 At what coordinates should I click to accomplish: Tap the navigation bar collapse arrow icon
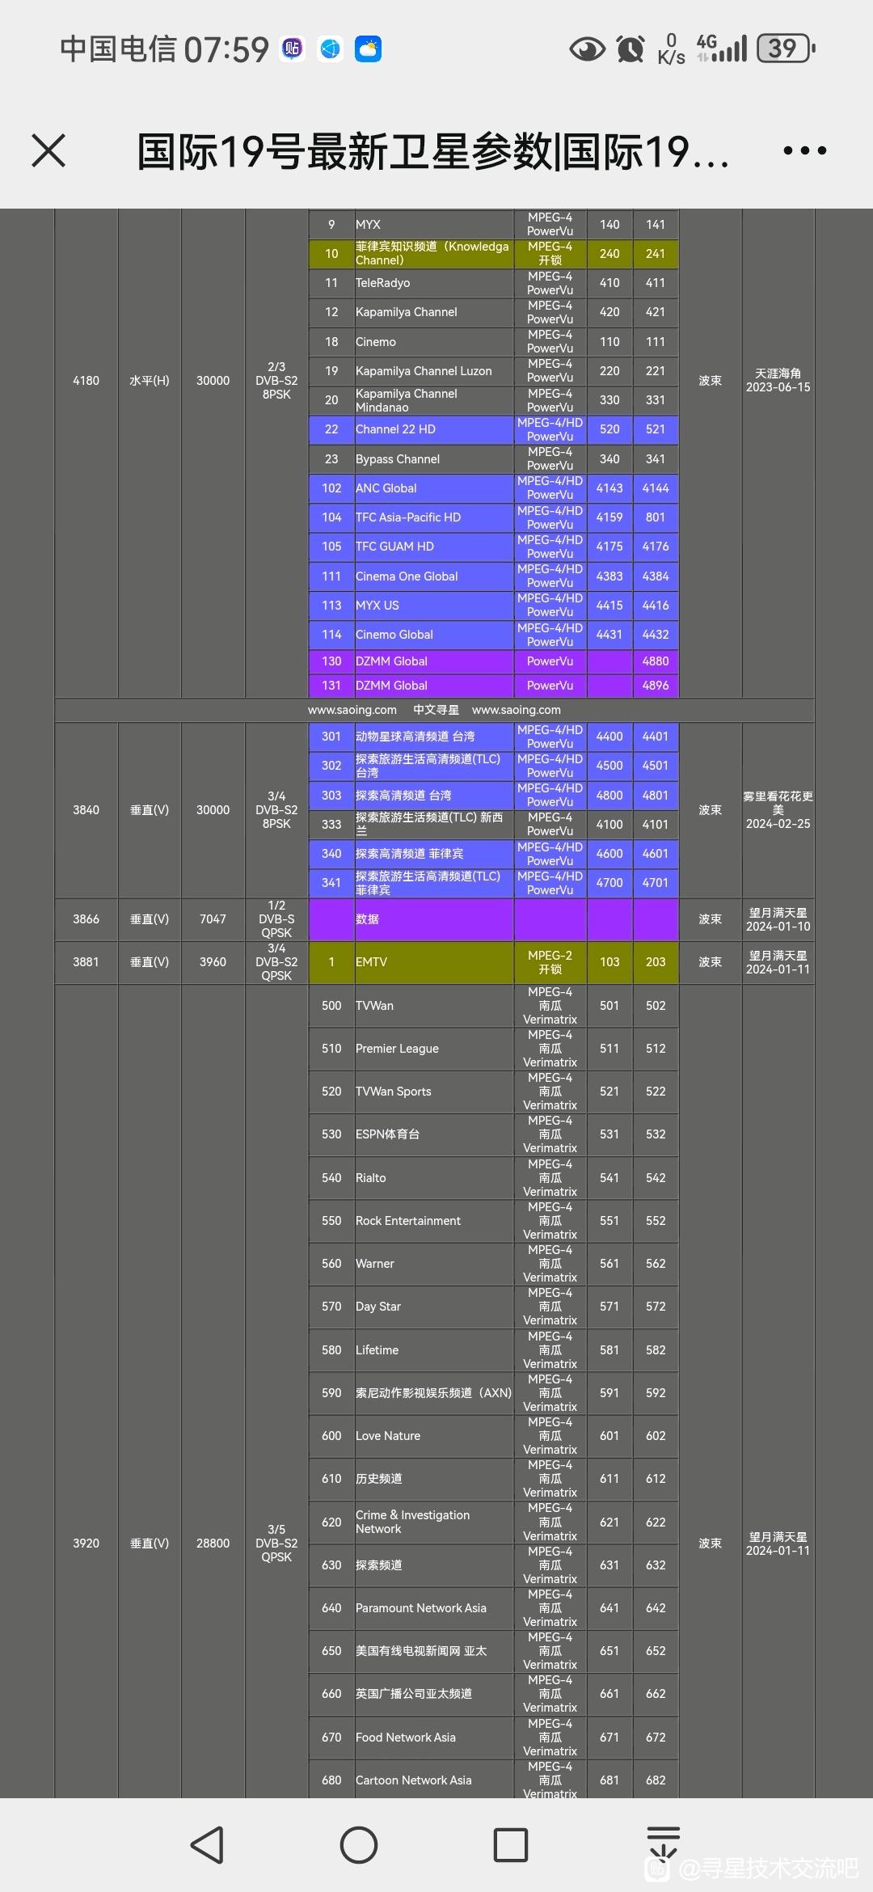click(x=664, y=1843)
